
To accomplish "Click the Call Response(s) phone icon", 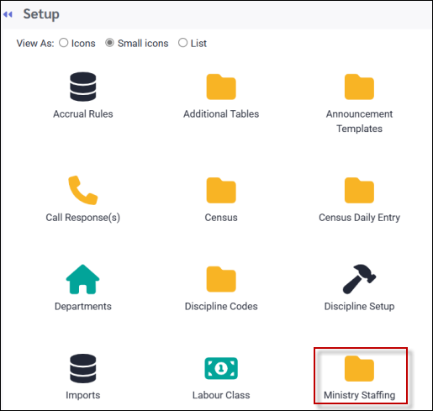I will point(83,190).
